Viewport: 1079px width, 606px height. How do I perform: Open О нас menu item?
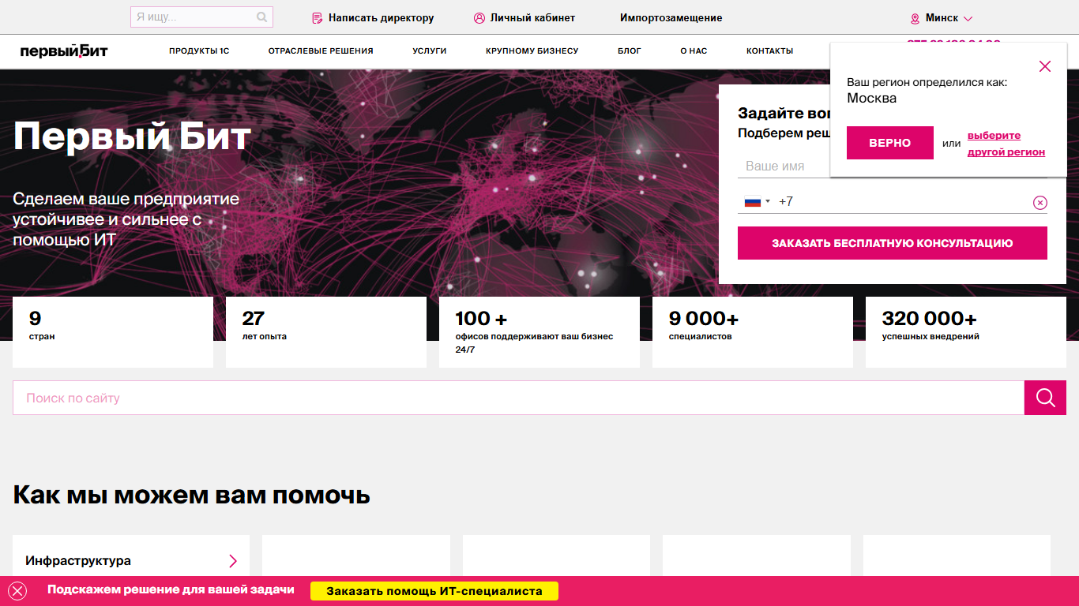pyautogui.click(x=694, y=50)
